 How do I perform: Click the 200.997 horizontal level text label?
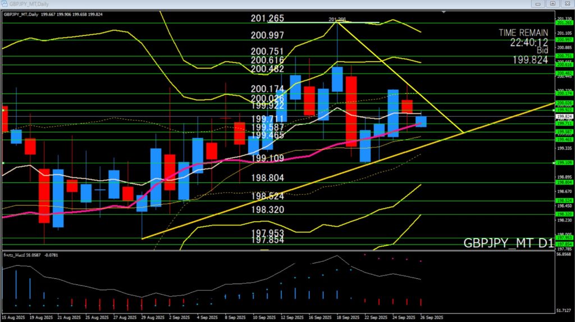[268, 35]
